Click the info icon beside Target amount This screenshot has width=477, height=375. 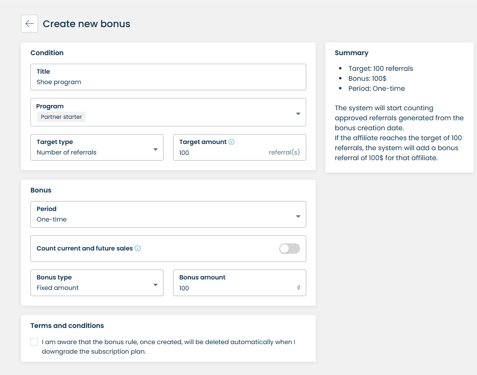tap(232, 142)
